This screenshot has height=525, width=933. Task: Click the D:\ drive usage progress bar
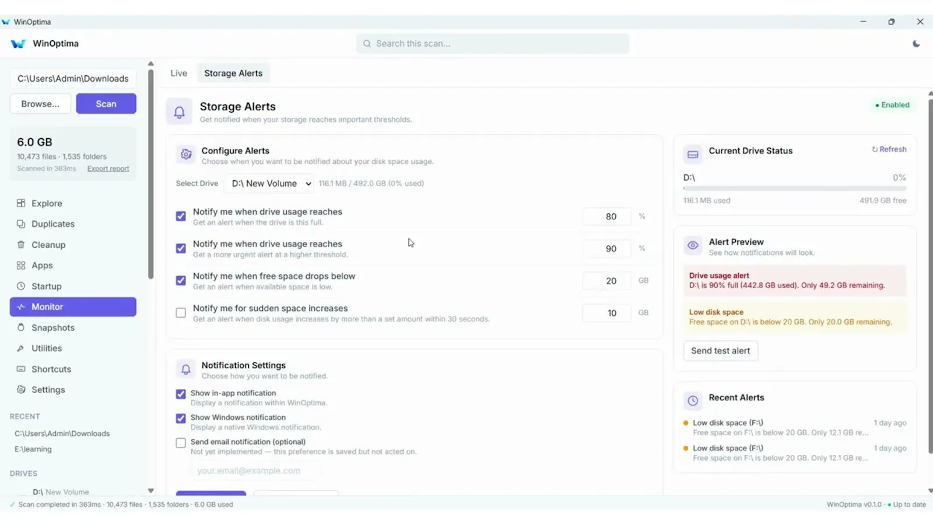click(x=795, y=188)
